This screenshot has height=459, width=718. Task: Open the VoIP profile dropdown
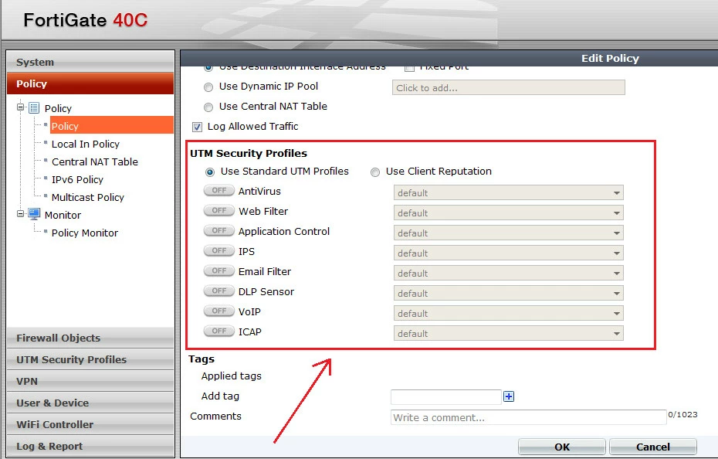pos(508,314)
